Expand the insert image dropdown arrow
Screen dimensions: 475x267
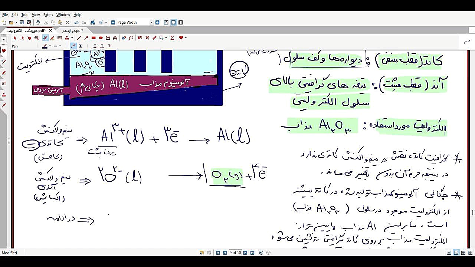coord(166,38)
